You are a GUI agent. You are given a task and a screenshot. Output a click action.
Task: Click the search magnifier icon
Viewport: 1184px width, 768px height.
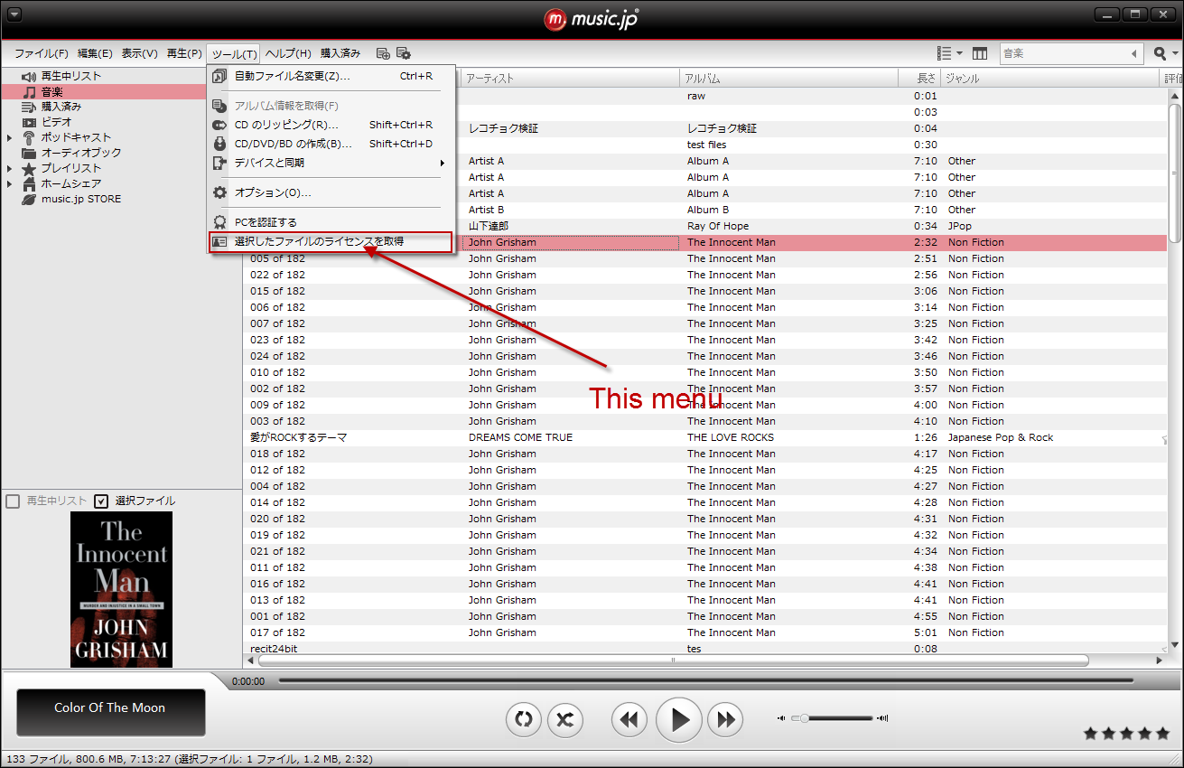1161,53
